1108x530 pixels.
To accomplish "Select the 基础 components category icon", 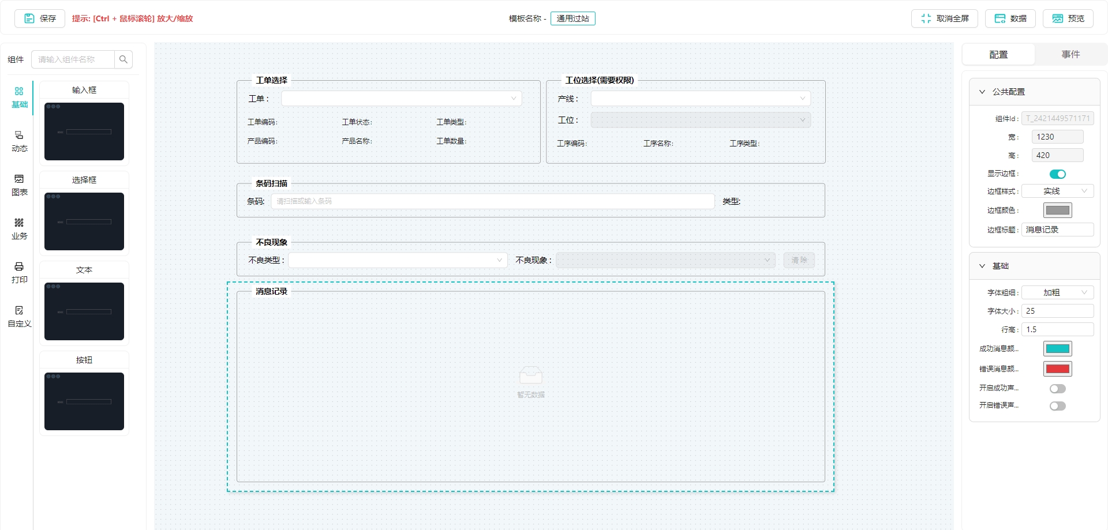I will tap(19, 97).
